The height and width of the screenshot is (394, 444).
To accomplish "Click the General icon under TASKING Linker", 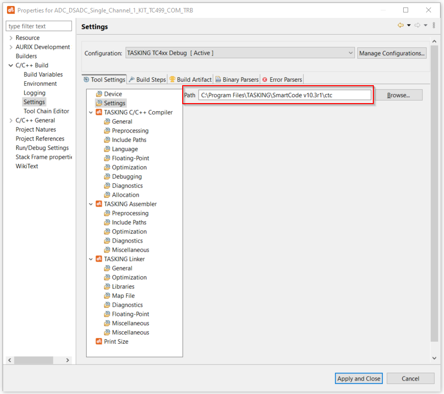I will point(107,268).
